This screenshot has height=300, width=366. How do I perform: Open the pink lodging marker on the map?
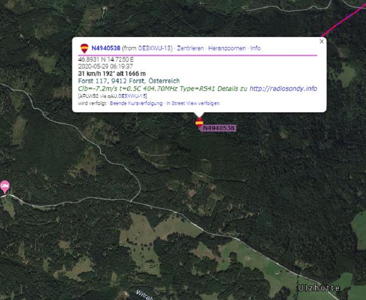[x=5, y=187]
